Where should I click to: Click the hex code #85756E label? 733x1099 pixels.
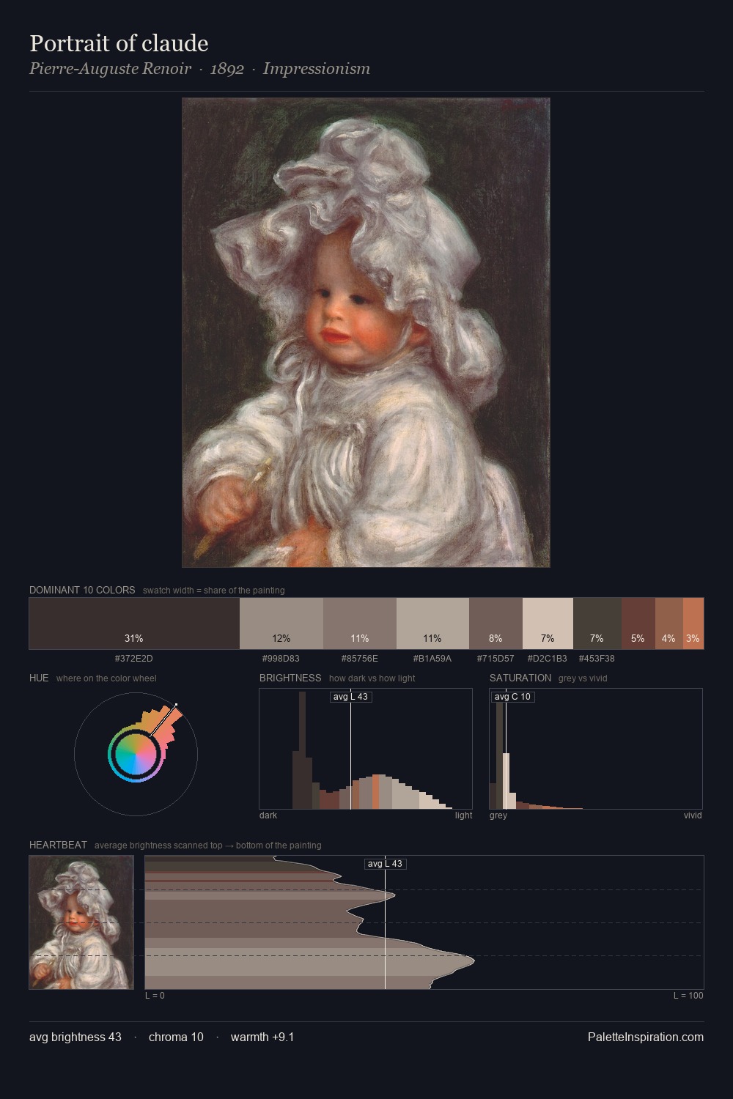(360, 659)
